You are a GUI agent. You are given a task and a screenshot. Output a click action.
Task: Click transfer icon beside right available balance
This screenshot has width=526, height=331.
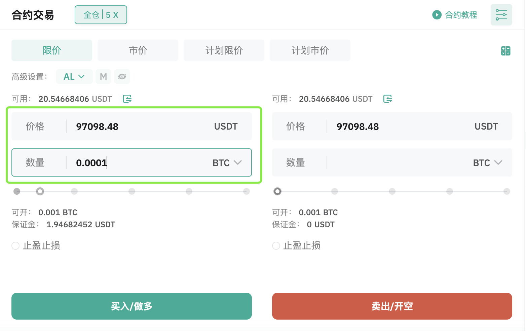point(387,99)
